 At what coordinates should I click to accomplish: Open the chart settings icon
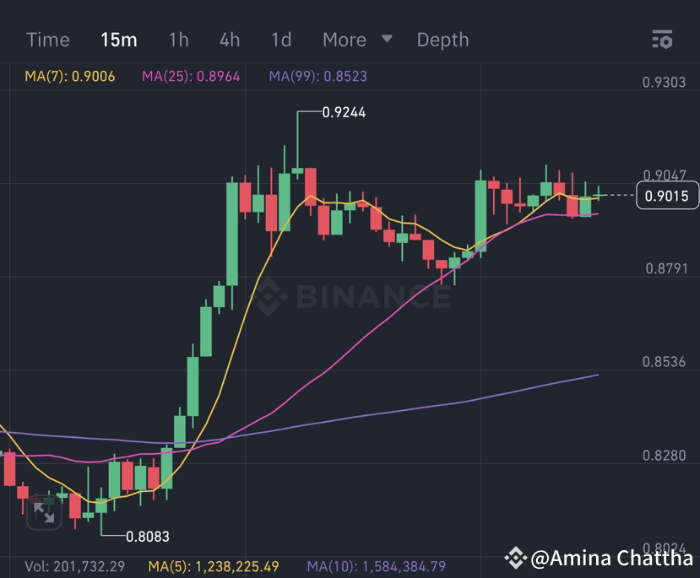pyautogui.click(x=662, y=39)
